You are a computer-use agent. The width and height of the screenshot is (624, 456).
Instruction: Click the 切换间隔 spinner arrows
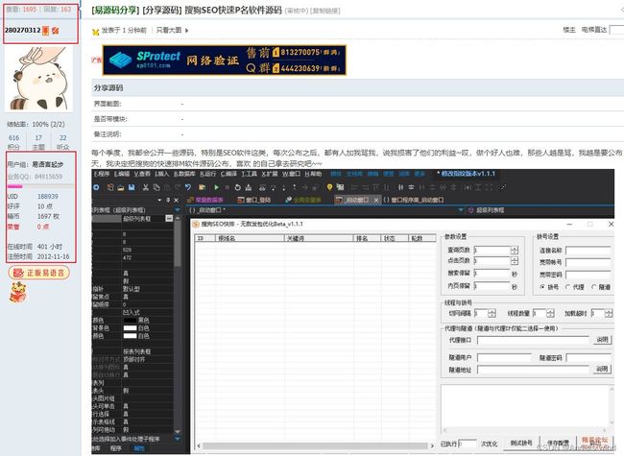492,314
